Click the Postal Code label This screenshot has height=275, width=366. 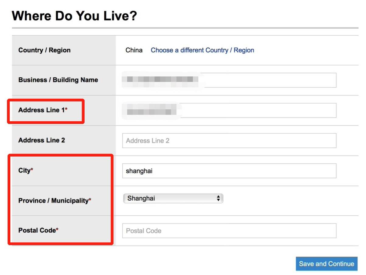pos(37,231)
